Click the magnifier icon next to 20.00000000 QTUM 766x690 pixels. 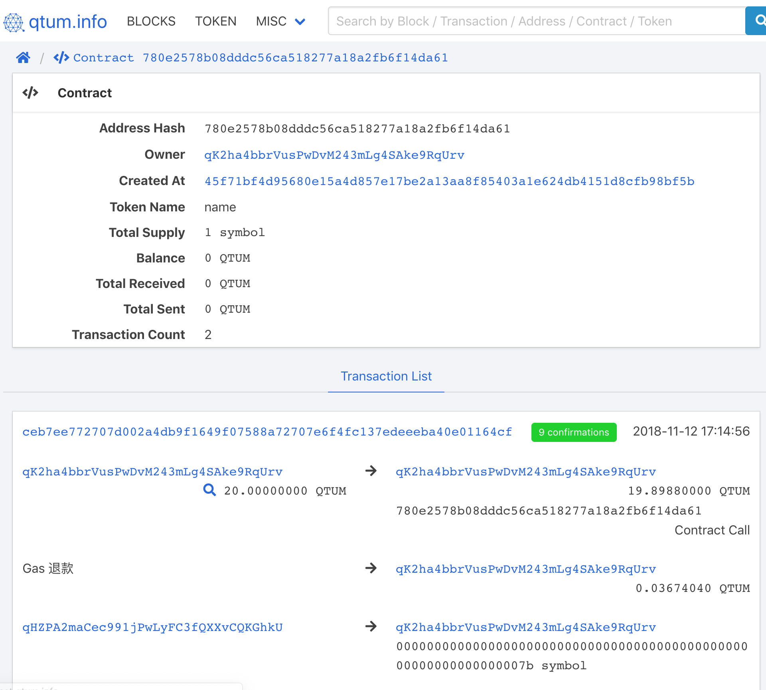209,490
